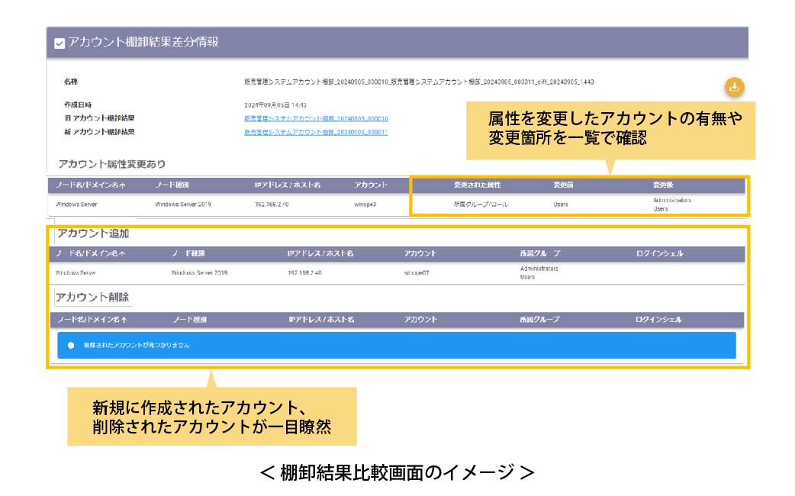Click 変更前 column header

[564, 185]
